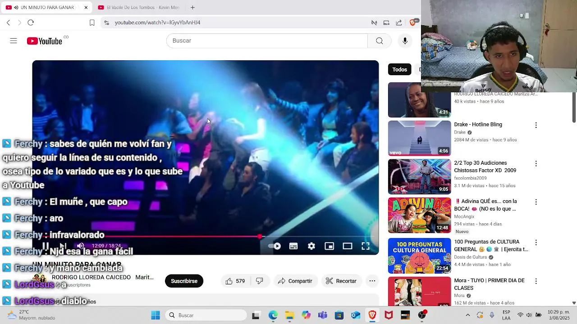The width and height of the screenshot is (577, 324).
Task: Pause the video with the pause button
Action: point(46,246)
